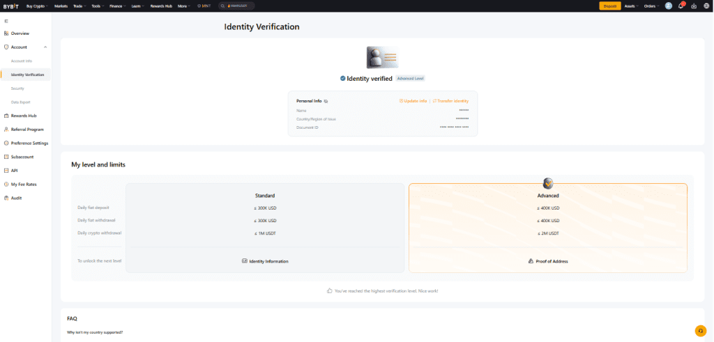Click the 'My level and limits' heading
Image resolution: width=714 pixels, height=342 pixels.
(x=98, y=164)
